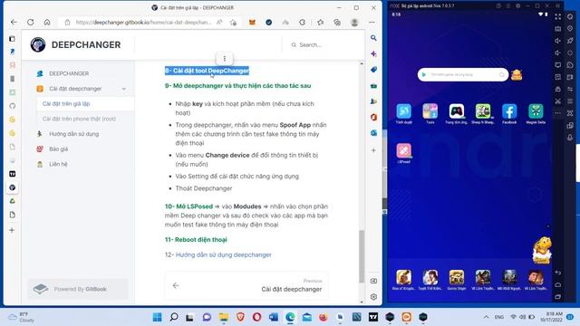
Task: Go back in the Edge browser
Action: (14, 22)
